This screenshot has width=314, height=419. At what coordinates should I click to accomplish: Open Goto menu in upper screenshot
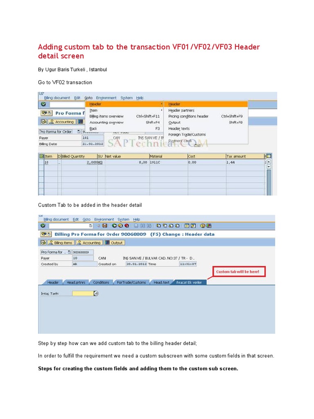click(x=88, y=98)
